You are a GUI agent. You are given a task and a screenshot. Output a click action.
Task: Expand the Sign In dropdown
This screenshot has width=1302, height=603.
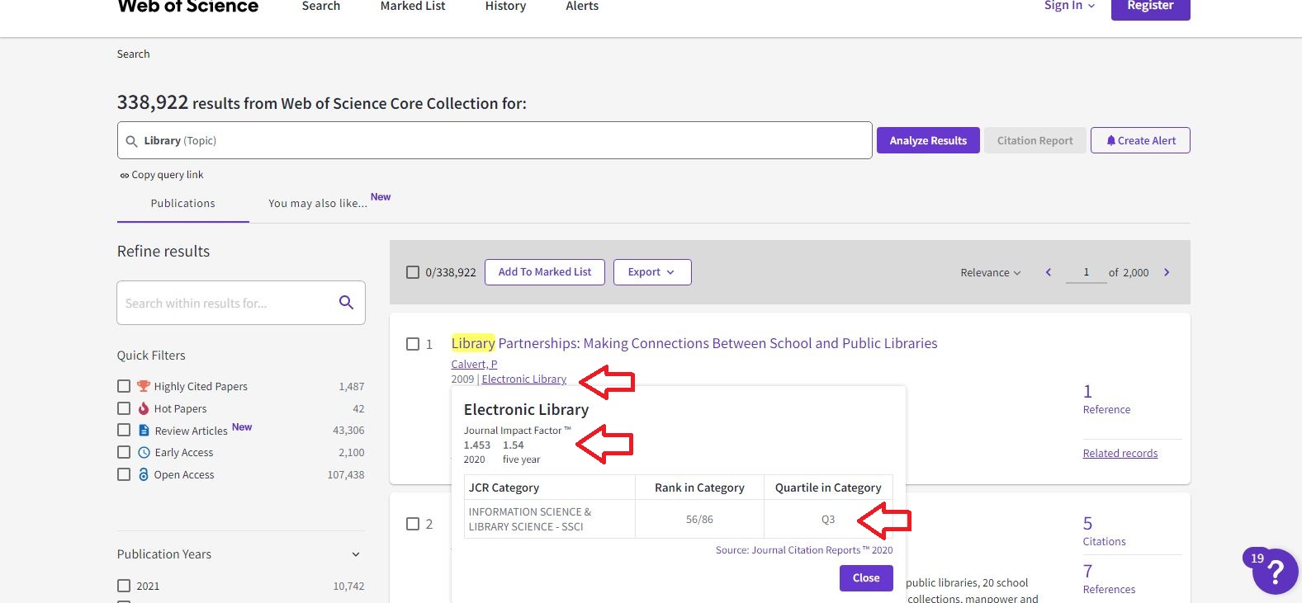coord(1070,6)
